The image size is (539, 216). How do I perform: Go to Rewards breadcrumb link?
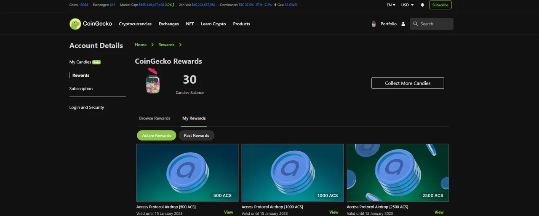166,45
